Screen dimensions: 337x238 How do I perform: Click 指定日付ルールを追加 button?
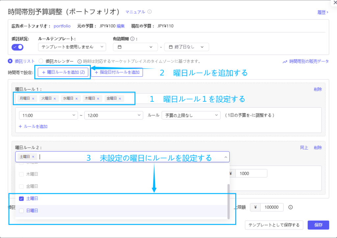(x=117, y=72)
